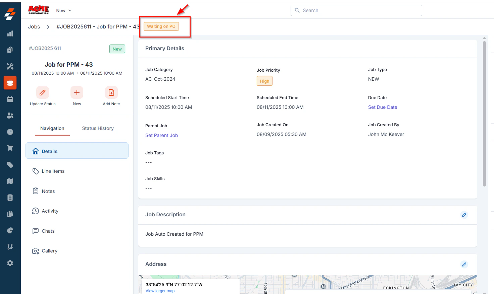The image size is (494, 294).
Task: Edit Address via pencil icon
Action: click(464, 265)
